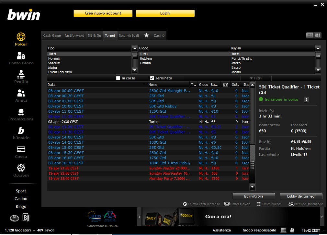Open the Promozioni section
Screen dimensions: 327x235
[21, 114]
